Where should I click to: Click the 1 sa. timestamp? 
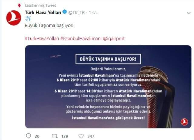pyautogui.click(x=93, y=13)
